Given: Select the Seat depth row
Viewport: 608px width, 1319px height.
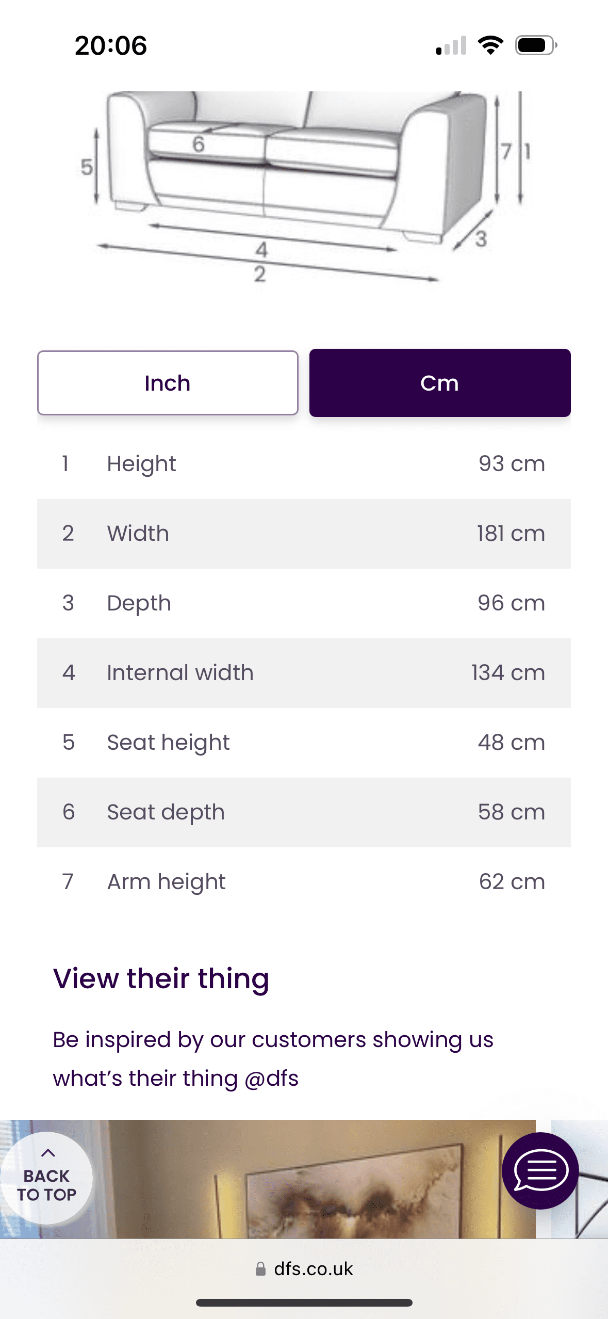Looking at the screenshot, I should click(x=304, y=812).
